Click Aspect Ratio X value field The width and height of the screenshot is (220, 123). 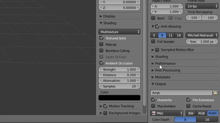coord(167,6)
